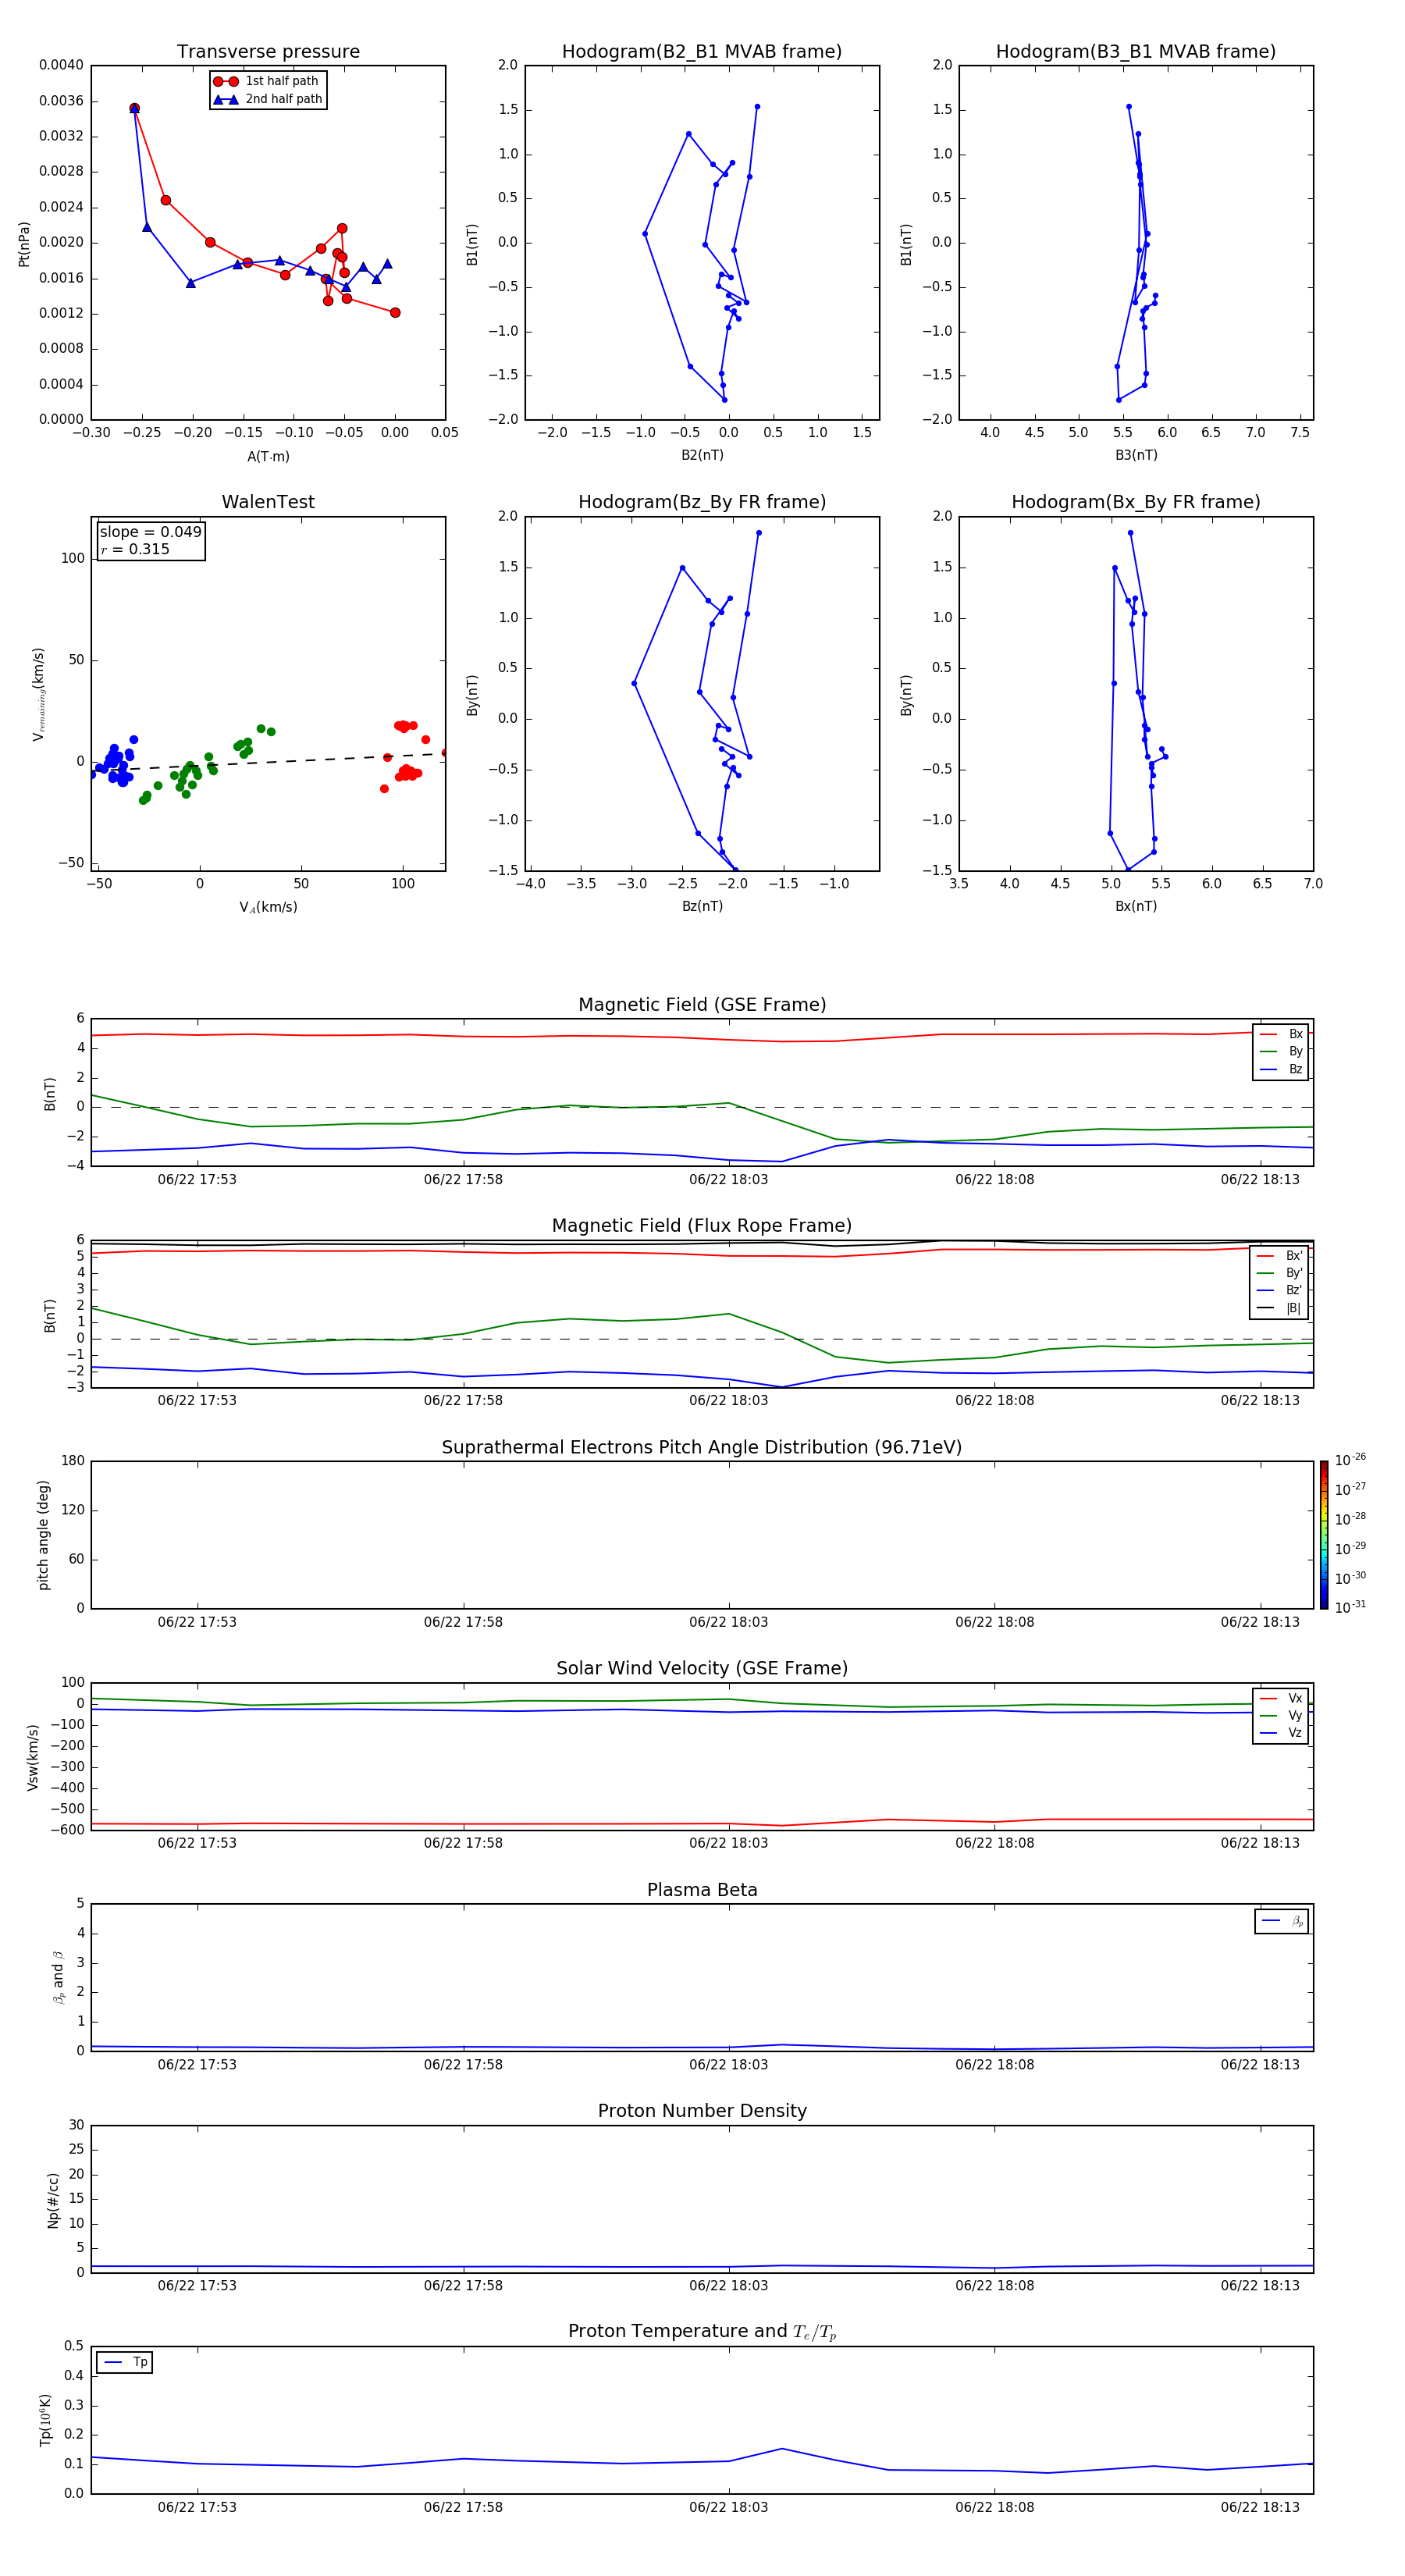Click the 0.0036 tick on the pressure axis
Viewport: 1405px width, 2576px height.
(61, 101)
